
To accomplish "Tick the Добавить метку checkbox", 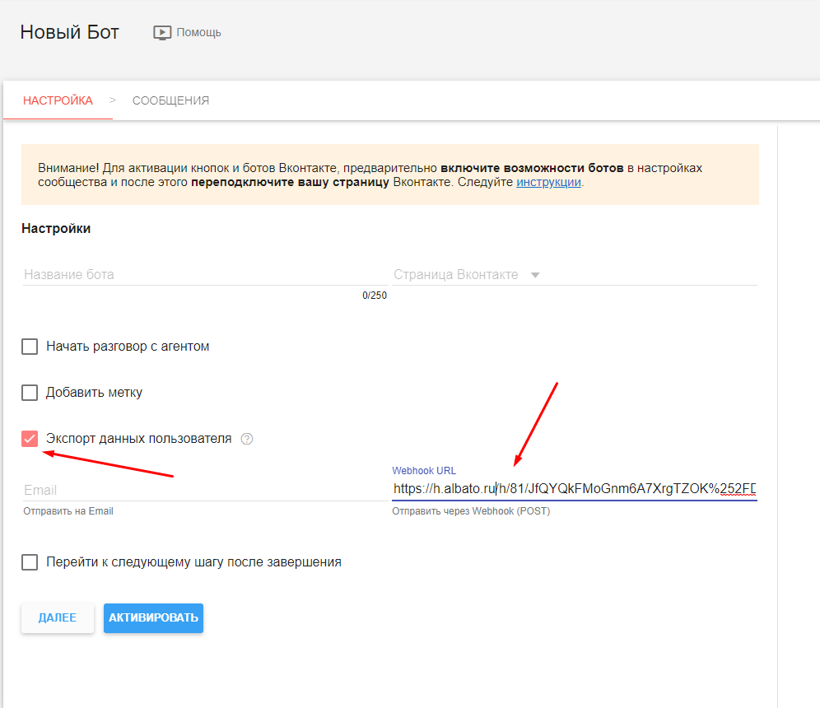I will 30,393.
